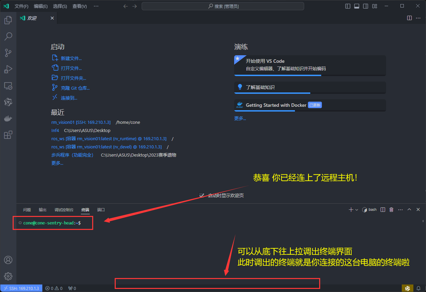Open the Explorer view in activity bar

pos(8,20)
